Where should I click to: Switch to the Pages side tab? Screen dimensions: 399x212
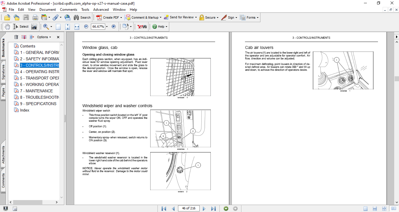[x=3, y=92]
